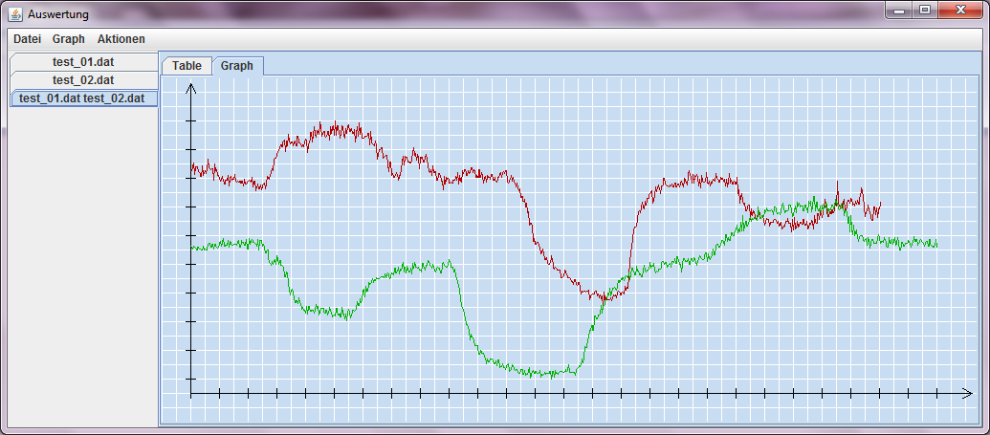Select the test_01.dat file tab
The height and width of the screenshot is (435, 990).
point(83,62)
